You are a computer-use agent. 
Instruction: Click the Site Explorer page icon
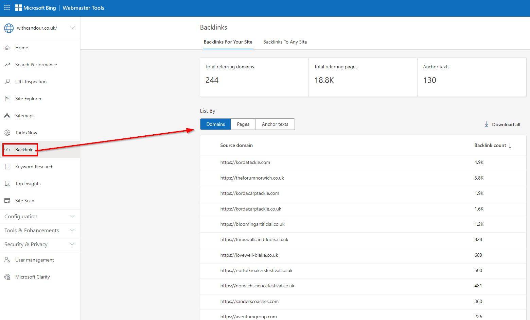tap(7, 99)
